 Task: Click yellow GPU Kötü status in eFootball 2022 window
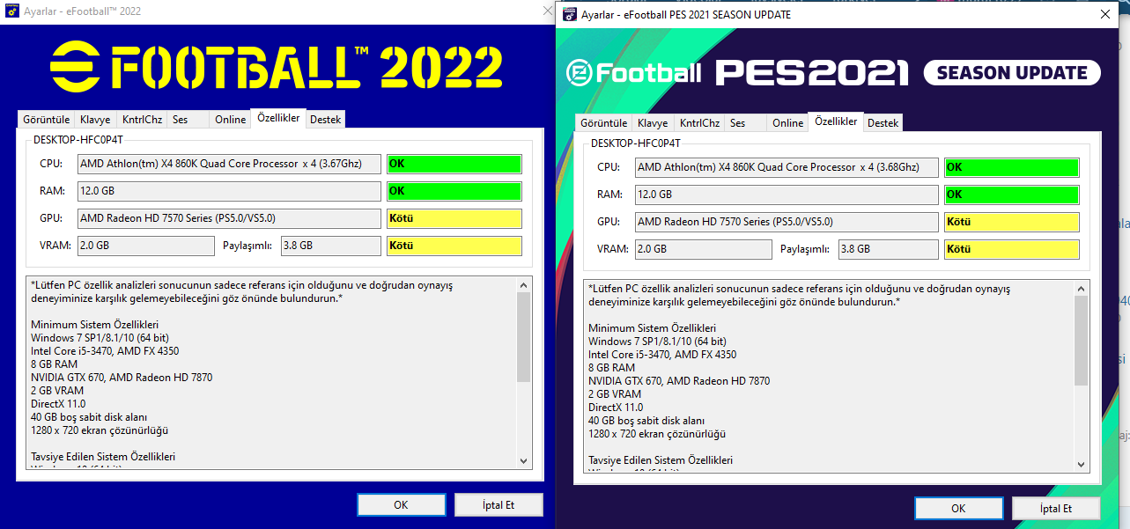pyautogui.click(x=454, y=218)
